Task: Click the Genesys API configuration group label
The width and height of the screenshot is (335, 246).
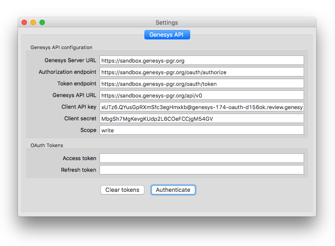Action: [x=61, y=47]
